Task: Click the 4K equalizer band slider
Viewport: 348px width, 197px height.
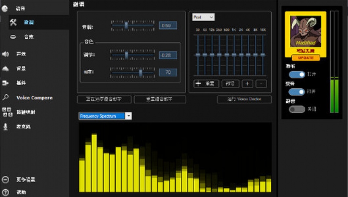Action: click(248, 55)
